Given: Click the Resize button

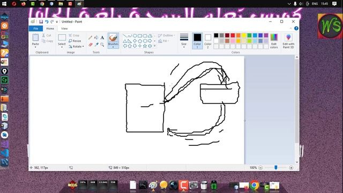Looking at the screenshot, I should click(75, 41).
